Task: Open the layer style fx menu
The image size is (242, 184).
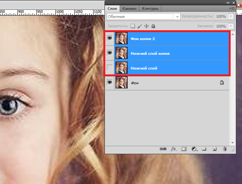Action: click(x=173, y=149)
